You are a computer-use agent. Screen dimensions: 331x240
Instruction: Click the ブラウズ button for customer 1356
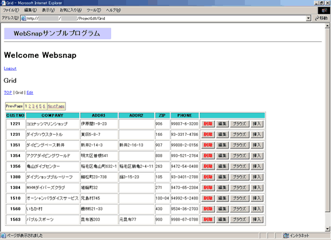click(239, 166)
